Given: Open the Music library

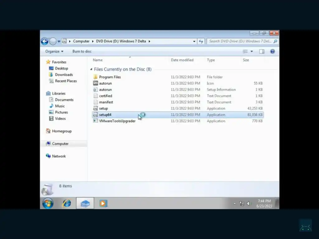Looking at the screenshot, I should coord(60,106).
